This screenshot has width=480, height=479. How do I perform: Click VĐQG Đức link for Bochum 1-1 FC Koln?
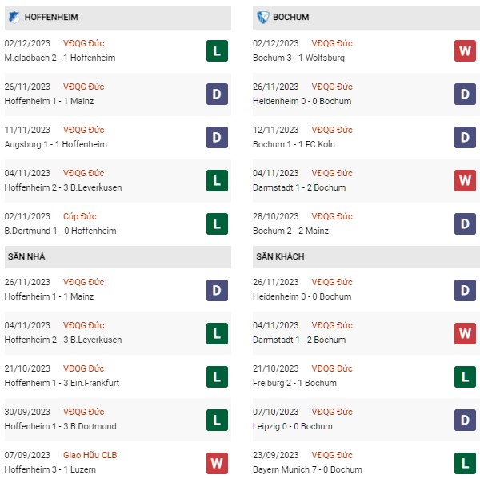(x=332, y=130)
